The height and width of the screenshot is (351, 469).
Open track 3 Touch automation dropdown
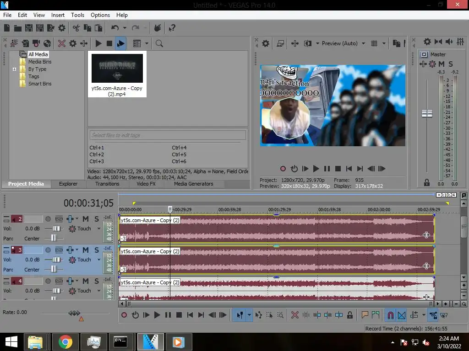pyautogui.click(x=99, y=260)
